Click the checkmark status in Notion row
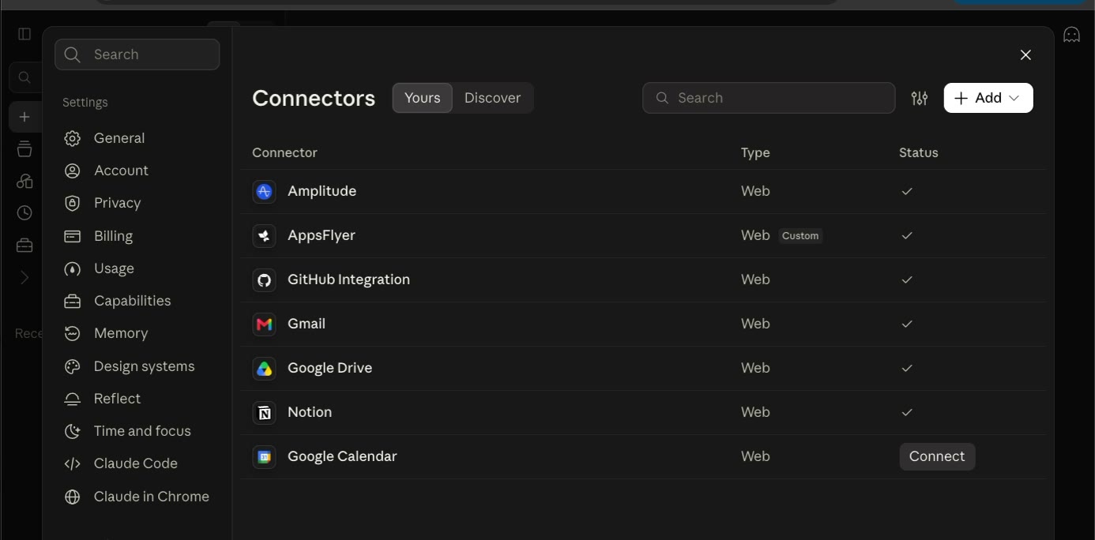The height and width of the screenshot is (540, 1095). pyautogui.click(x=907, y=412)
